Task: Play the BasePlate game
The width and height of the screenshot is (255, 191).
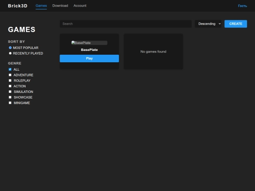Action: pyautogui.click(x=89, y=58)
